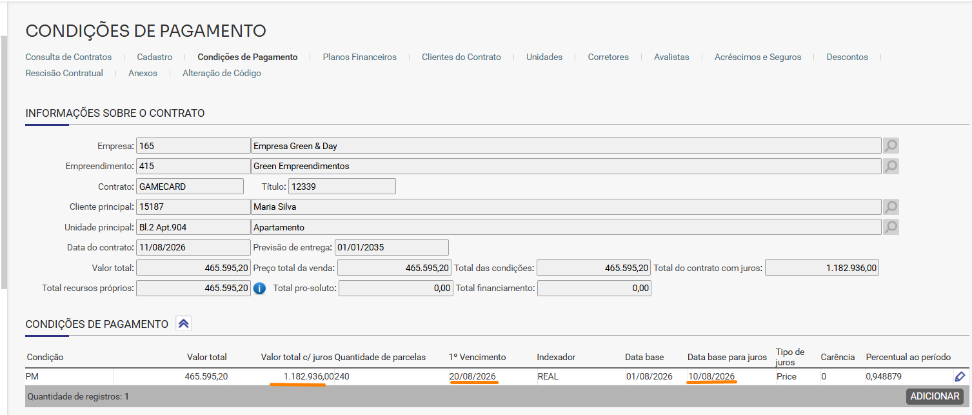Edit the PM condition with pencil icon

coord(960,376)
